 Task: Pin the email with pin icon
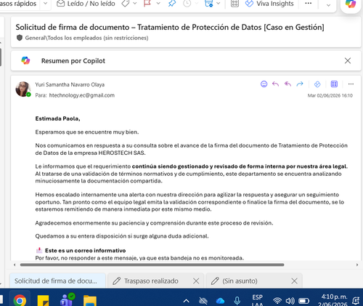tap(172, 4)
